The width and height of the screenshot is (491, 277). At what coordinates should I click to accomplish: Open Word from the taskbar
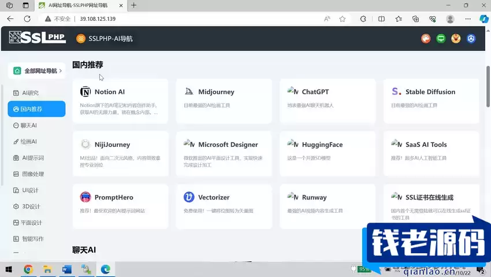point(66,269)
